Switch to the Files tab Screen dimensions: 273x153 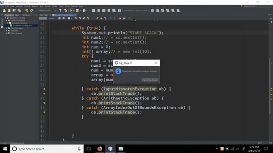[17, 15]
